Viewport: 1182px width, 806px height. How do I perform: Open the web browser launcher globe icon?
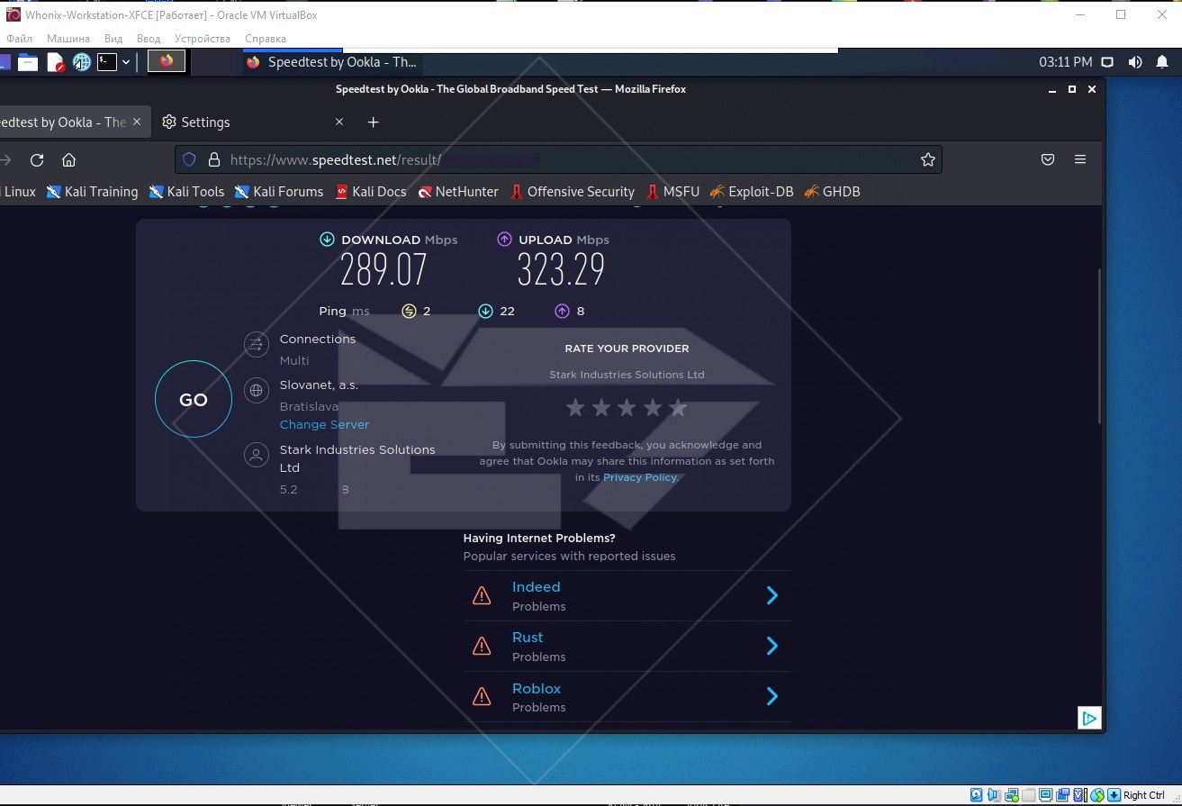point(82,62)
